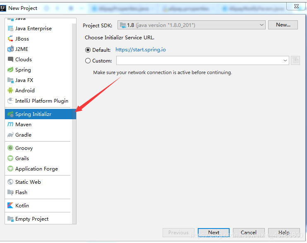Click the Spring leaf icon

10,70
